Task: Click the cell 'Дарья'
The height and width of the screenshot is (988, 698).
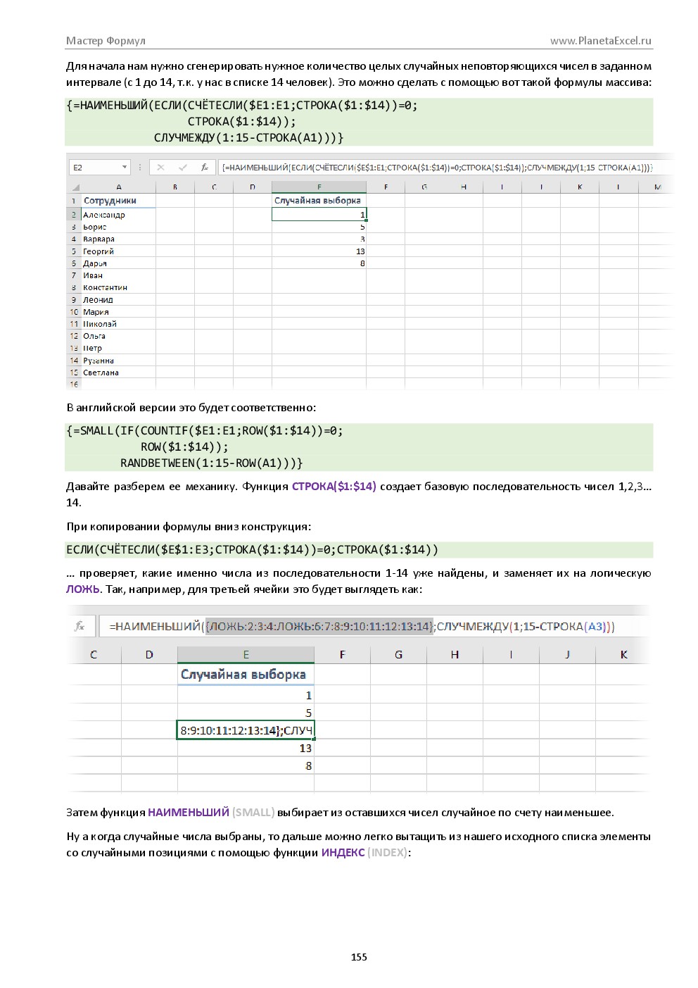Action: point(118,263)
